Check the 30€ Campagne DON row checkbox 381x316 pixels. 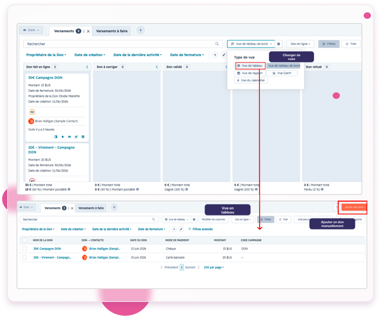click(x=25, y=249)
